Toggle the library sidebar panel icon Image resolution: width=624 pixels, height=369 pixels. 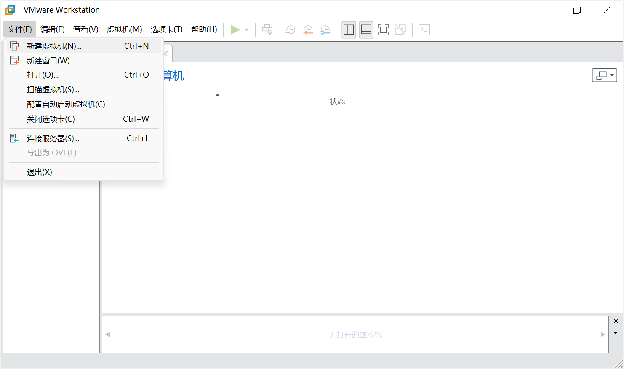[x=349, y=29]
